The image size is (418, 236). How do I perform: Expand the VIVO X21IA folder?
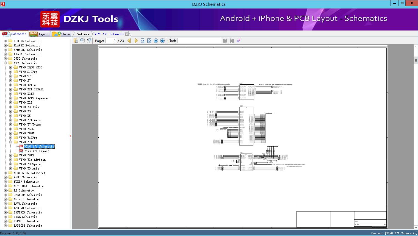(x=10, y=85)
